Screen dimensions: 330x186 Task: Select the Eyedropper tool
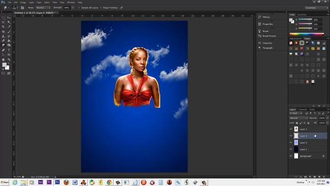click(9, 27)
